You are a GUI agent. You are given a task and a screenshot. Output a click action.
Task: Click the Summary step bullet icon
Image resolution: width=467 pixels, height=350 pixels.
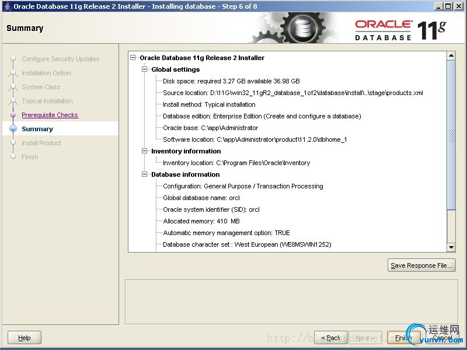[x=13, y=128]
